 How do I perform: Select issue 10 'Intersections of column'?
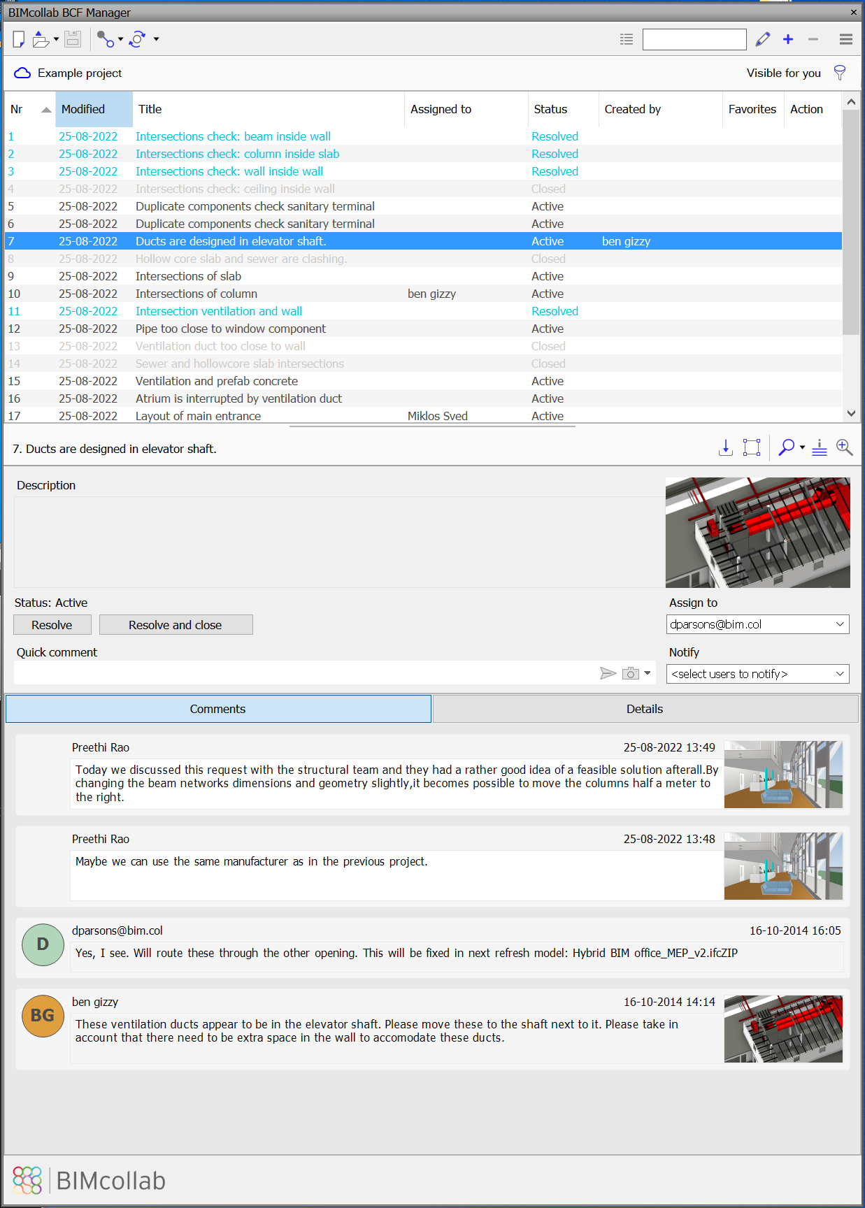[x=423, y=294]
